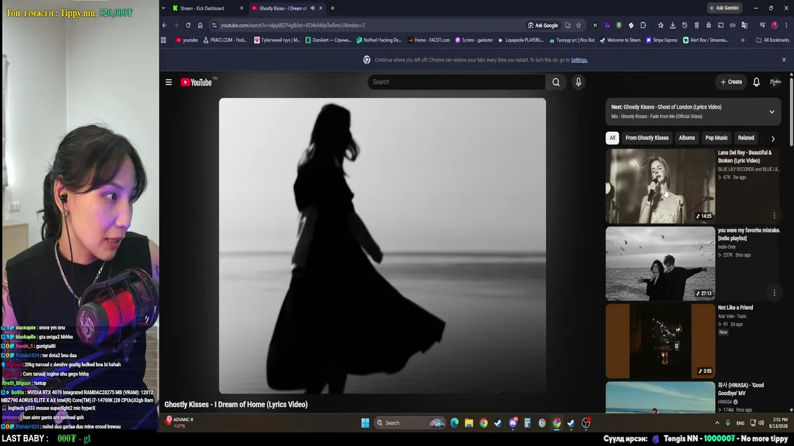Viewport: 794px width, 446px height.
Task: Open Chrome Downloads icon
Action: [672, 25]
